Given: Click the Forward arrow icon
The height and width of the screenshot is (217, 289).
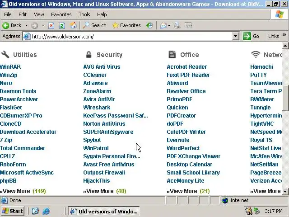Looking at the screenshot, I should 34,25.
